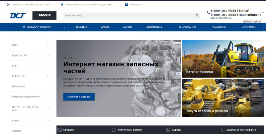Expand the Камаз sidebar category
This screenshot has height=140, width=266.
48,120
